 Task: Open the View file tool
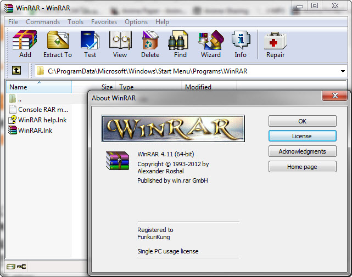point(120,44)
